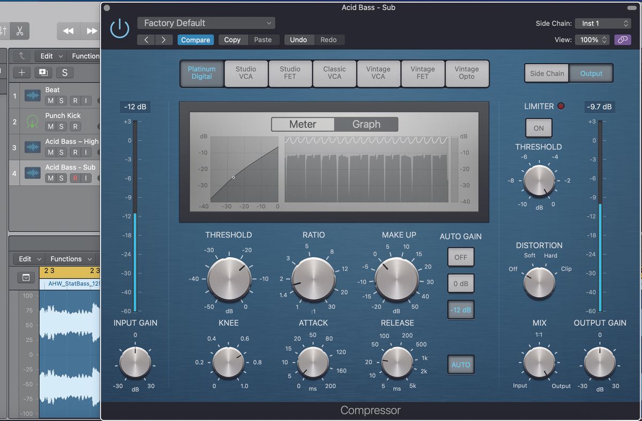Select the Vintage Opto circuit type
Screen dimensions: 642x421
click(467, 73)
